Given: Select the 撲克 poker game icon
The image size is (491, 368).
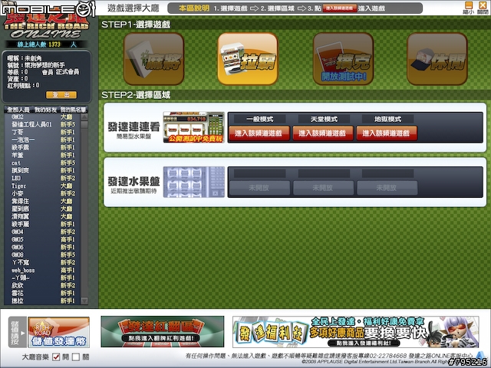Looking at the screenshot, I should click(x=343, y=59).
